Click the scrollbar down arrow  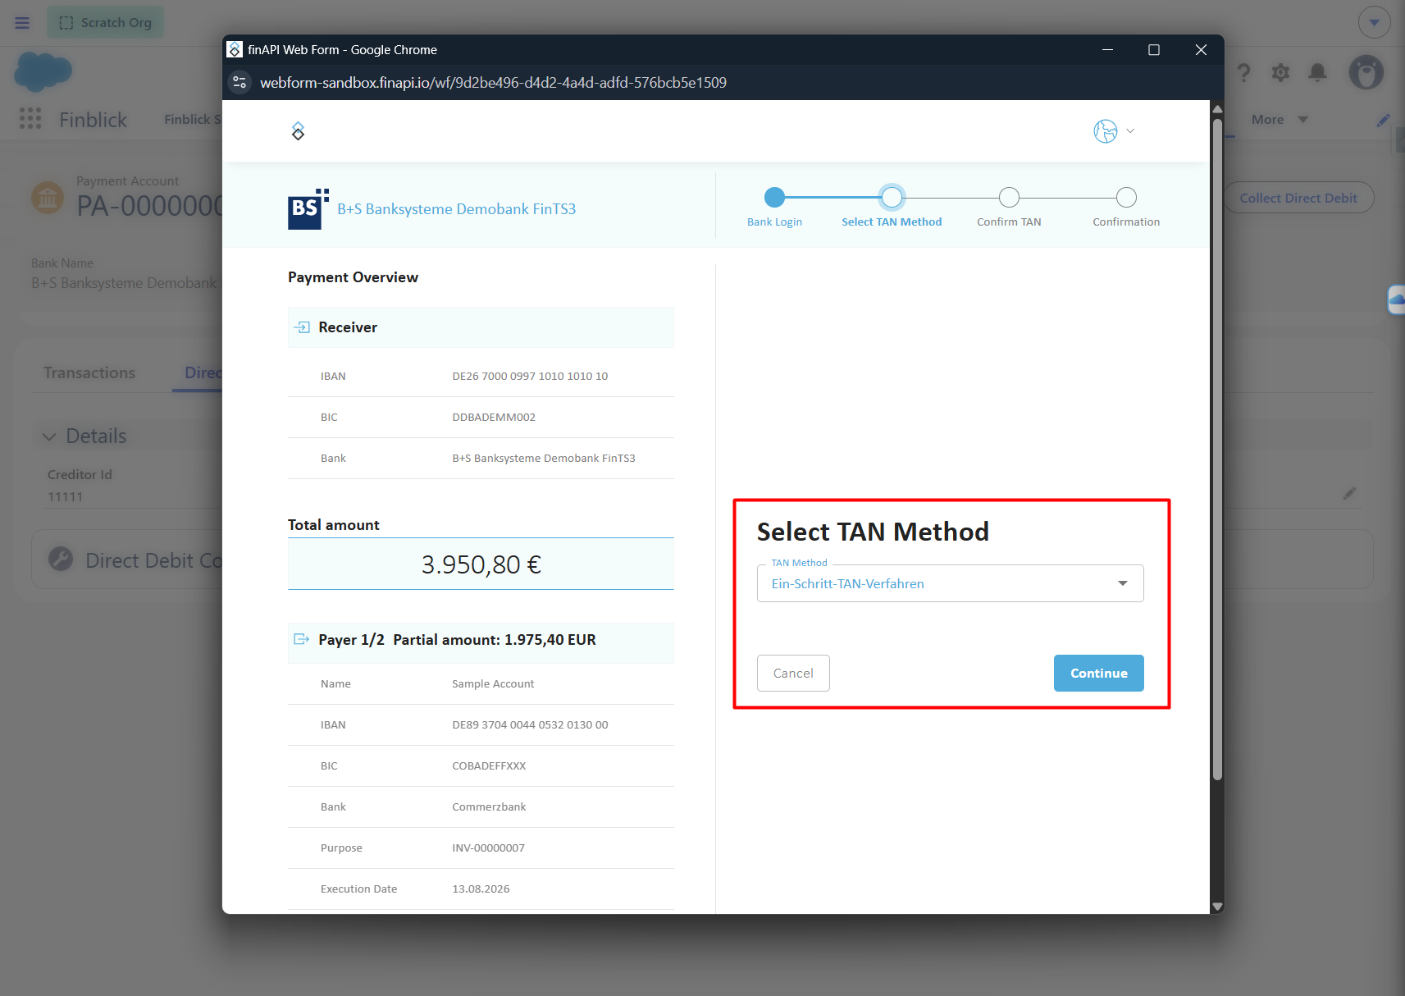point(1217,907)
